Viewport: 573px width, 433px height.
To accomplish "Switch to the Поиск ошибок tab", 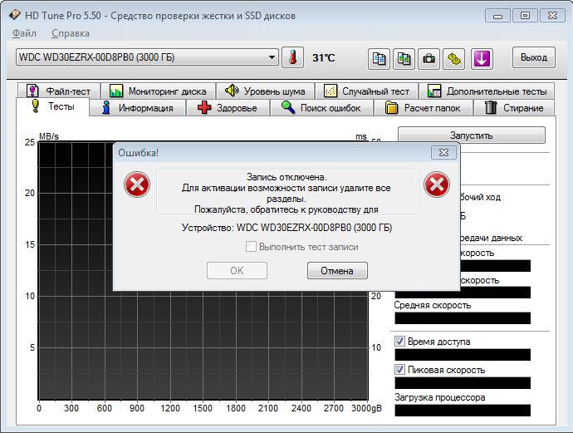I will (321, 108).
